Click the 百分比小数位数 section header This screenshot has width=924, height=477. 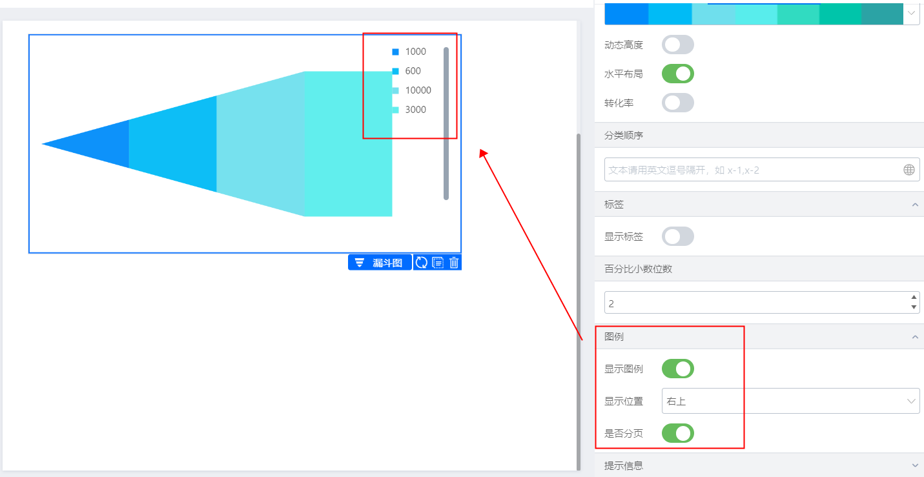[759, 269]
